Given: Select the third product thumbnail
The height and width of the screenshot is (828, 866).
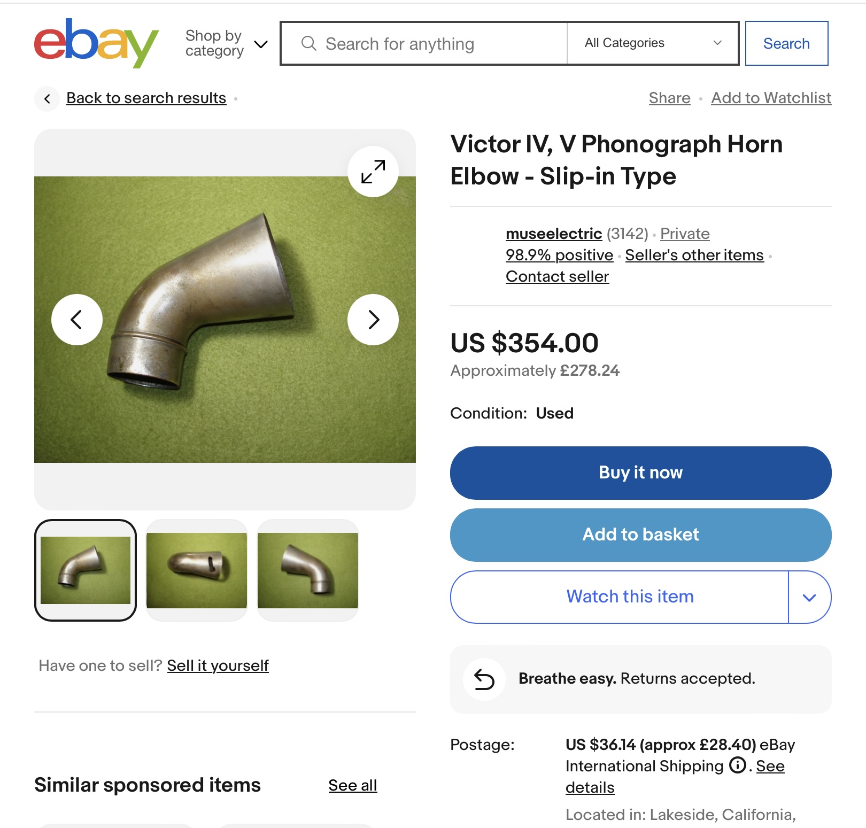Looking at the screenshot, I should [x=308, y=570].
